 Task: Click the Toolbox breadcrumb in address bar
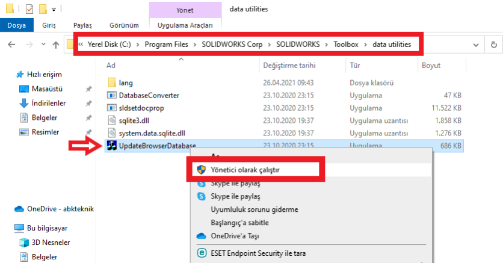tap(345, 45)
